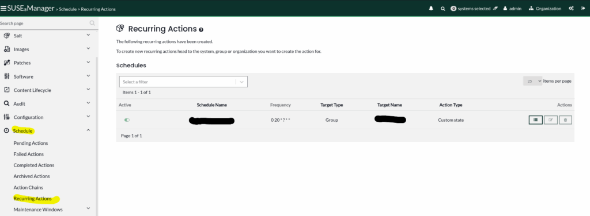Image resolution: width=590 pixels, height=216 pixels.
Task: Sort by Action Type column
Action: pos(451,105)
